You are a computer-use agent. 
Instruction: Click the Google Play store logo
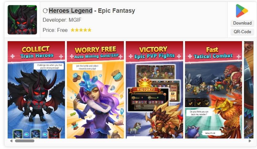coord(242,11)
